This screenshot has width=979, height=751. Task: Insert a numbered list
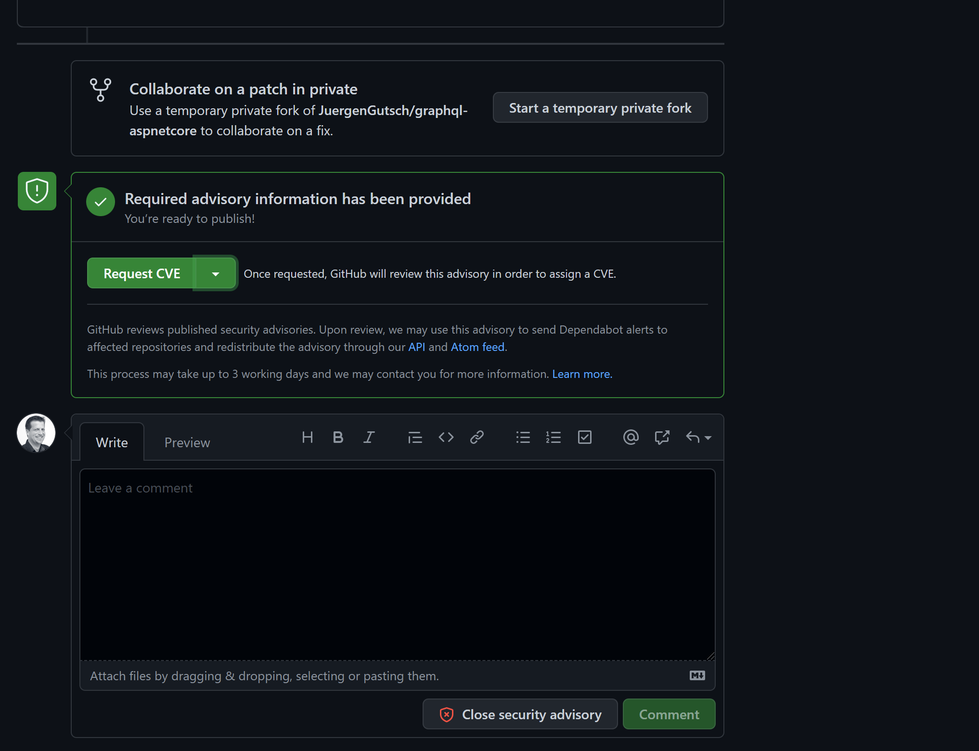tap(554, 437)
